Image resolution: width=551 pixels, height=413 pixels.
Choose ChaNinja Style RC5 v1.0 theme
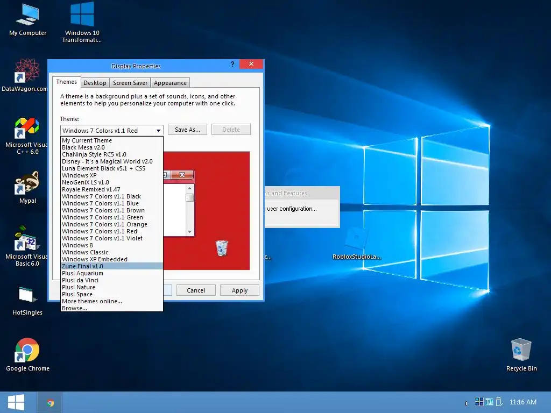tap(112, 154)
